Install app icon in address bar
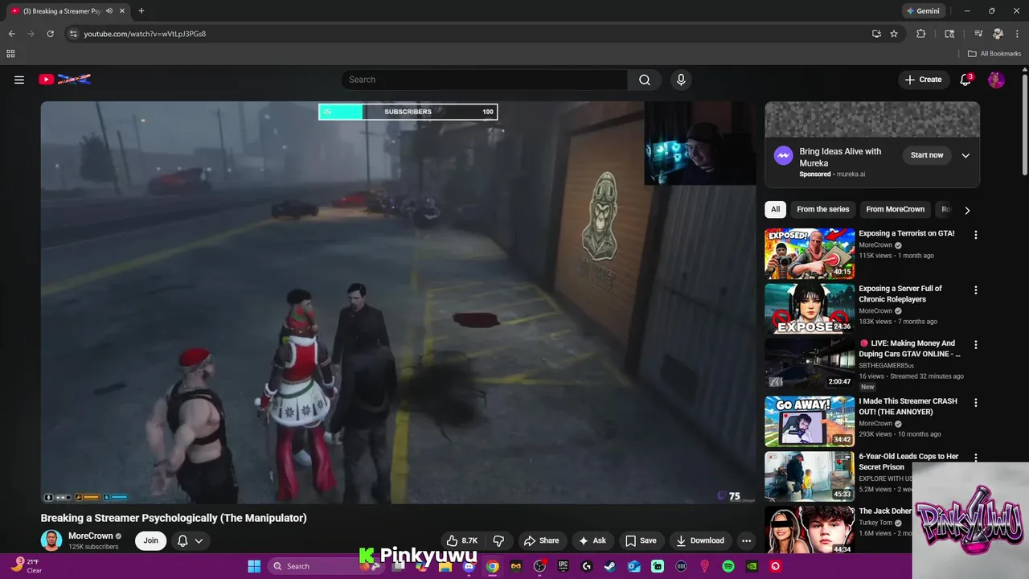 (x=876, y=34)
